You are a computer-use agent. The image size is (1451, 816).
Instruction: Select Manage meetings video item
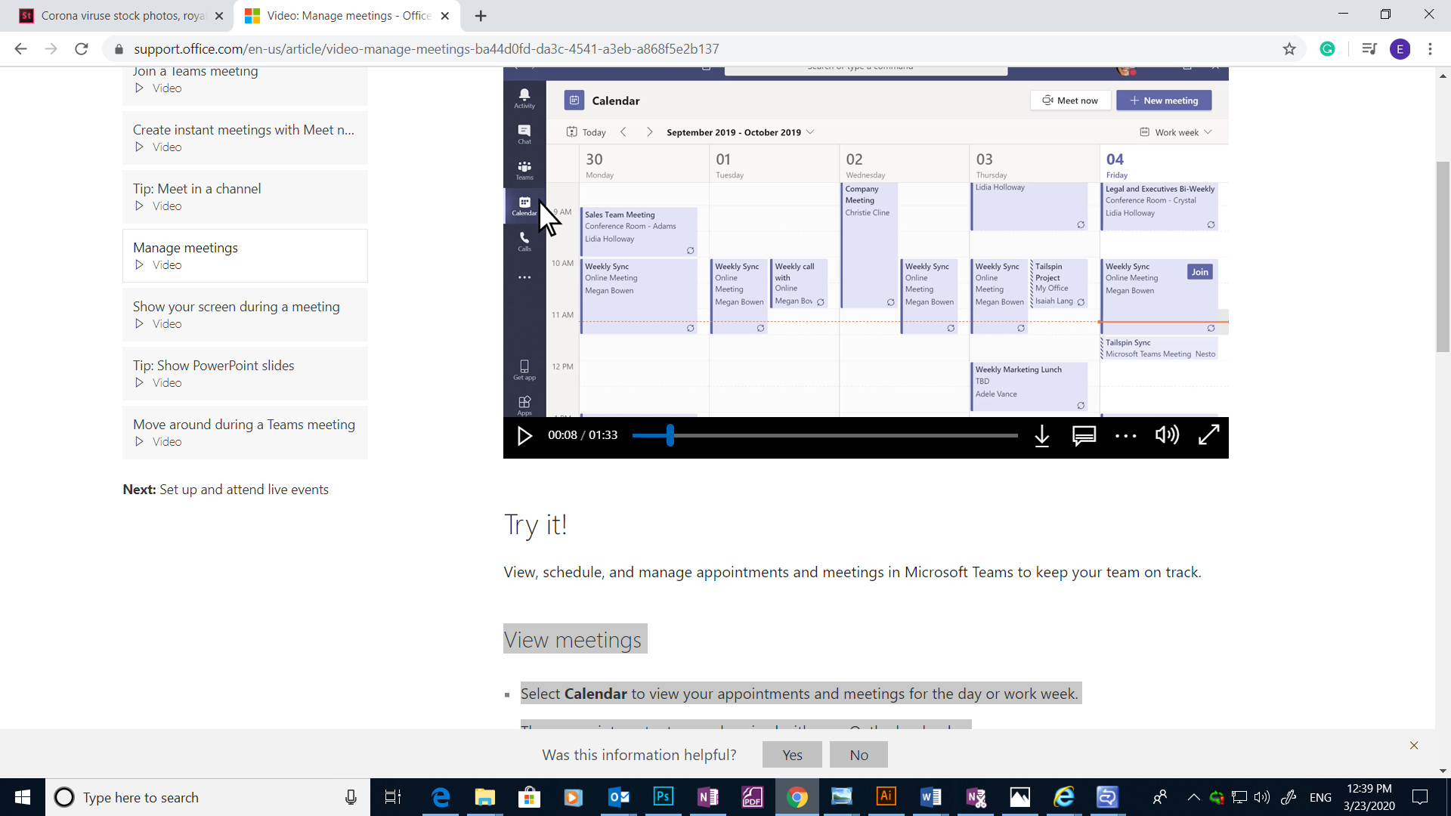tap(245, 255)
